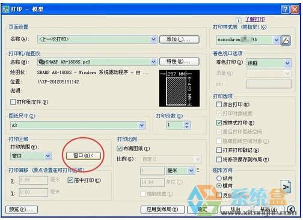Click the collapse-options arrow icon at bottom right
The height and width of the screenshot is (220, 303).
pos(291,209)
